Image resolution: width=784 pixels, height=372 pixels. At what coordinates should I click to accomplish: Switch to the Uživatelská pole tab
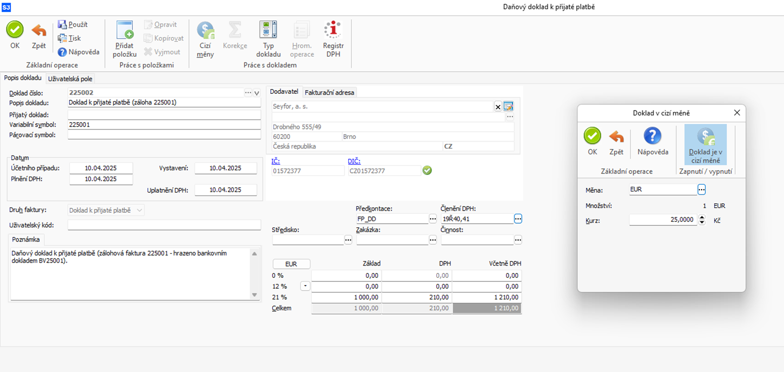click(x=70, y=79)
